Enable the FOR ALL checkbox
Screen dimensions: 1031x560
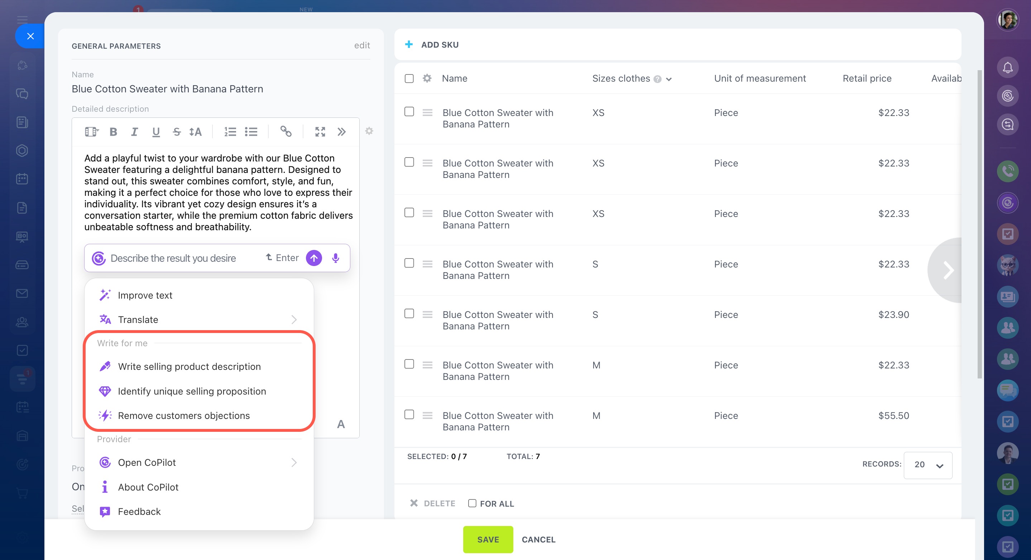[x=472, y=503]
